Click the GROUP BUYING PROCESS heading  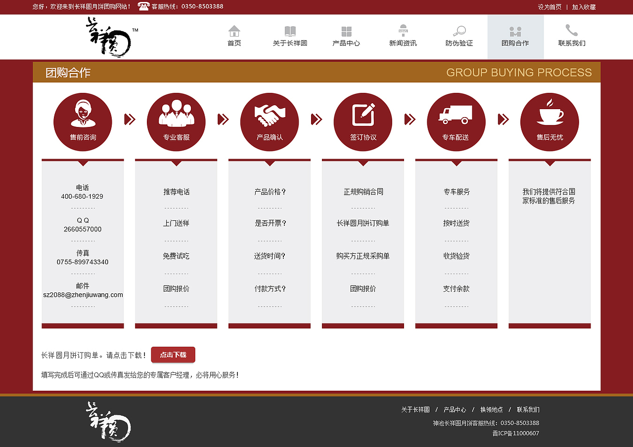pyautogui.click(x=519, y=73)
